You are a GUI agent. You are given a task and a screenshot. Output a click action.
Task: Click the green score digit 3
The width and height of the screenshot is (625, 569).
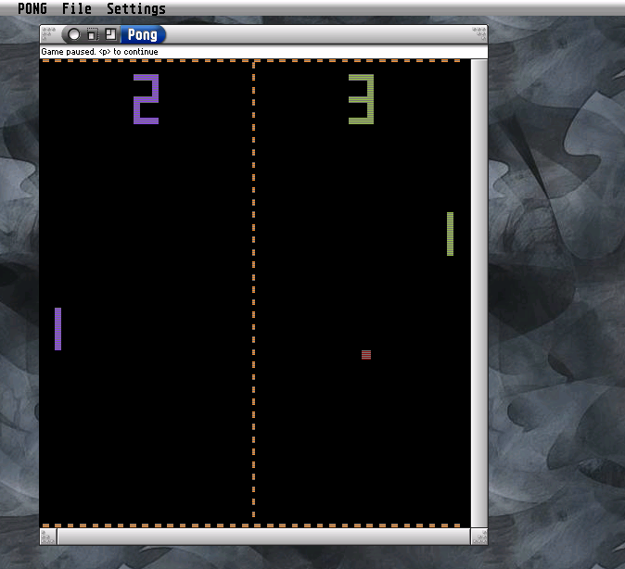click(x=361, y=99)
